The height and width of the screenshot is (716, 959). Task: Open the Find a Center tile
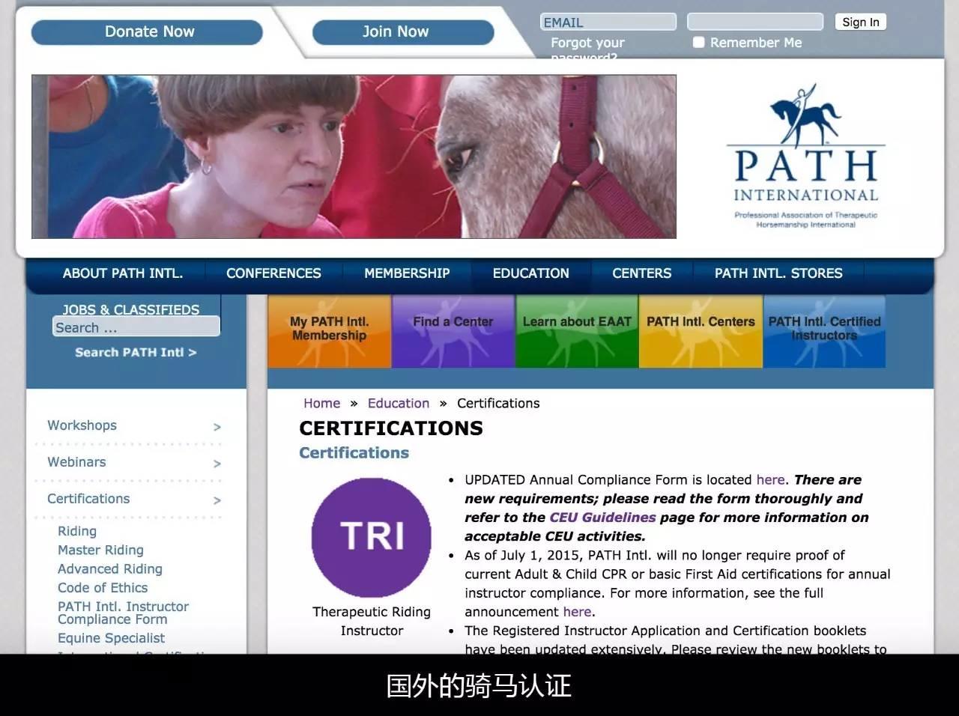pyautogui.click(x=453, y=331)
